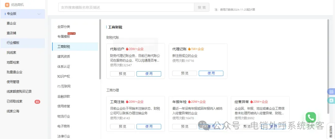Click the template search input field
This screenshot has height=139, width=335.
[126, 7]
